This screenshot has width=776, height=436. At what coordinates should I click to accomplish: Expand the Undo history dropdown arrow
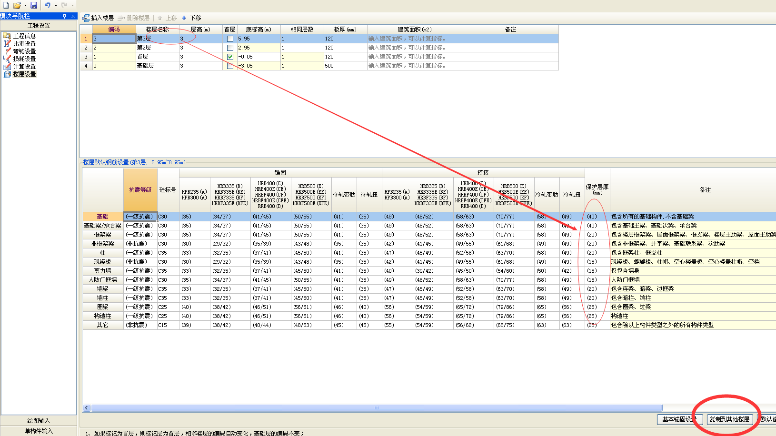tap(56, 5)
